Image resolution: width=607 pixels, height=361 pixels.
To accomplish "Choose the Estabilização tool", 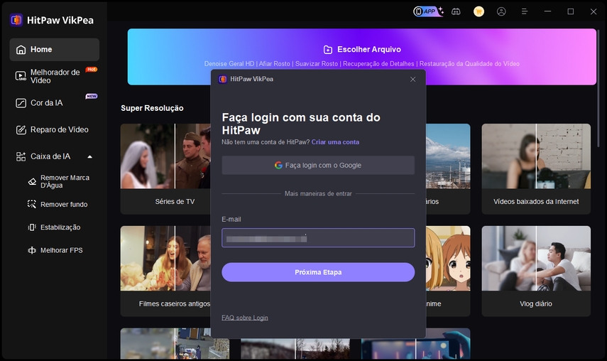I will coord(60,227).
